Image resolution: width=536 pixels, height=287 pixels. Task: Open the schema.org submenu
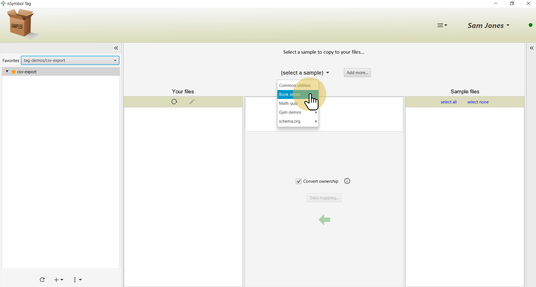click(x=298, y=121)
